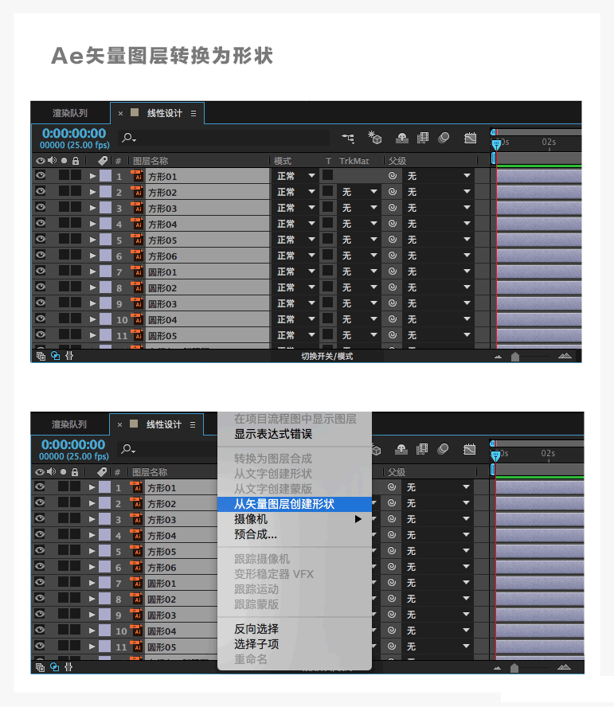The image size is (614, 707).
Task: Click label color swatch of 方形01, top panel
Action: [106, 176]
